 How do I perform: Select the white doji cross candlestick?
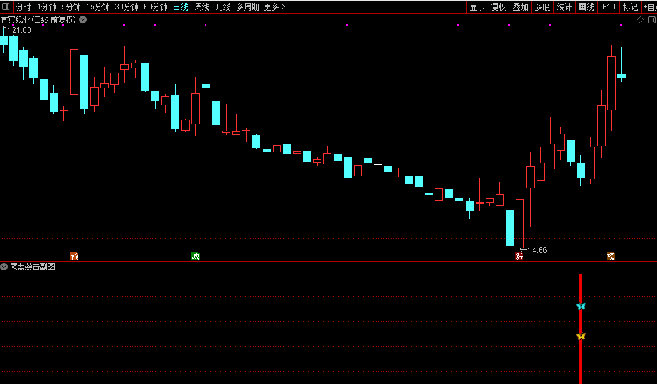pos(378,167)
